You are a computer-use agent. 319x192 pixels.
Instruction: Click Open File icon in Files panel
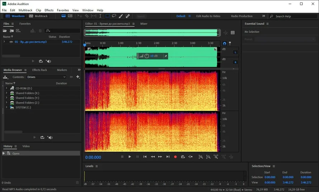coord(4,31)
